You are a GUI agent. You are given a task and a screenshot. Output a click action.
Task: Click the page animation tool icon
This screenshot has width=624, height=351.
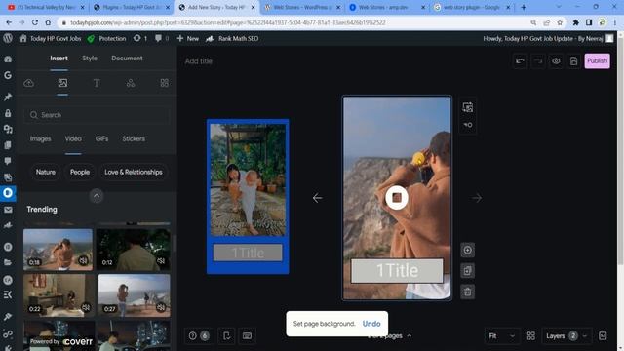pos(468,125)
